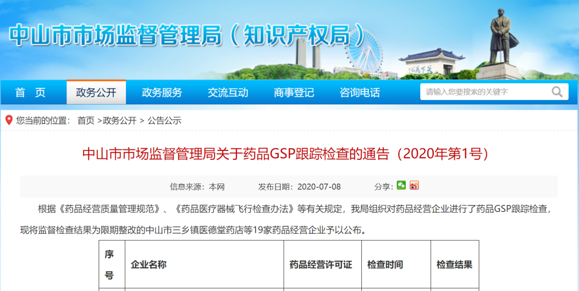The image size is (579, 291).
Task: Click the 分享 label
Action: tap(384, 187)
